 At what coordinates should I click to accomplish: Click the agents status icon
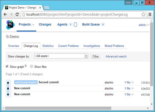tap(75, 25)
